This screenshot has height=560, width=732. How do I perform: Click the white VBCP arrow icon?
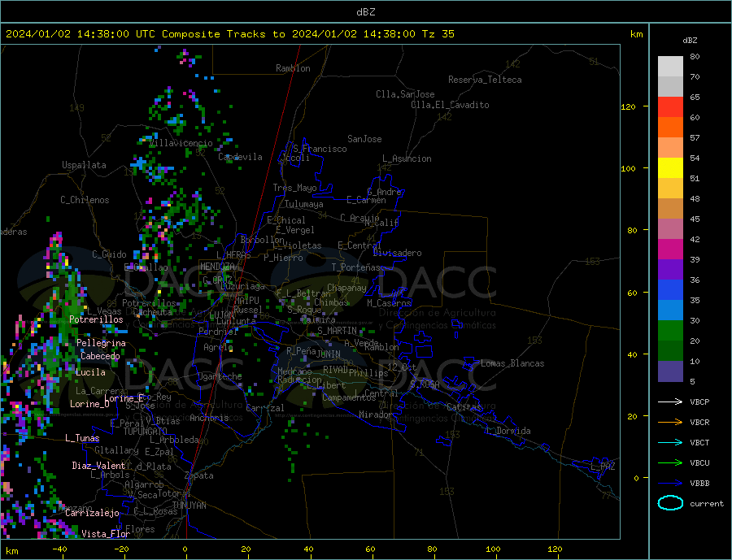670,402
